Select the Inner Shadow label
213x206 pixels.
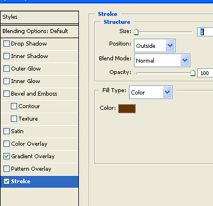click(30, 56)
